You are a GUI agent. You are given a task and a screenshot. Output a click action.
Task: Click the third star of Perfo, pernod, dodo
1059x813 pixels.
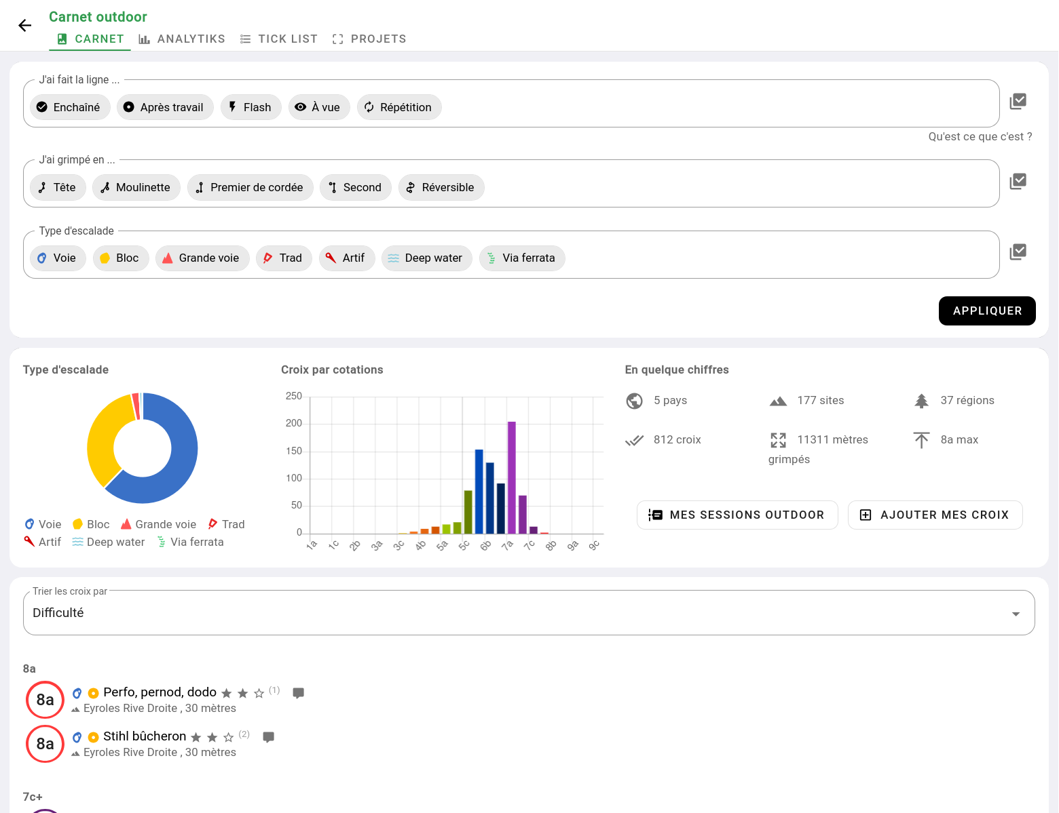tap(259, 694)
